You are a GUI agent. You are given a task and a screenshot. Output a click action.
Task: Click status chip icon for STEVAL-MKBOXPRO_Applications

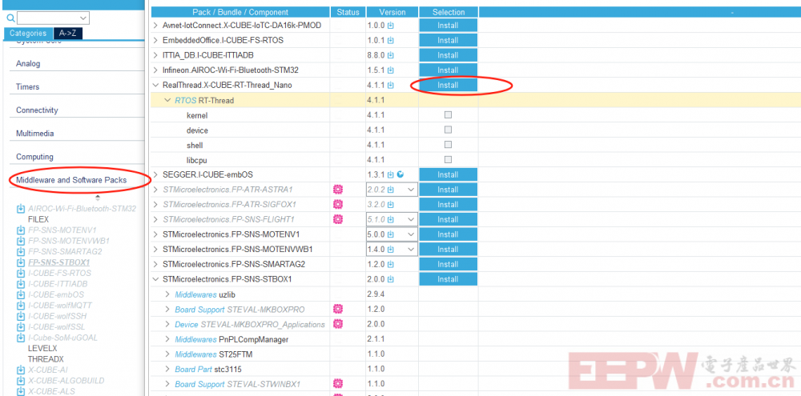tap(338, 324)
